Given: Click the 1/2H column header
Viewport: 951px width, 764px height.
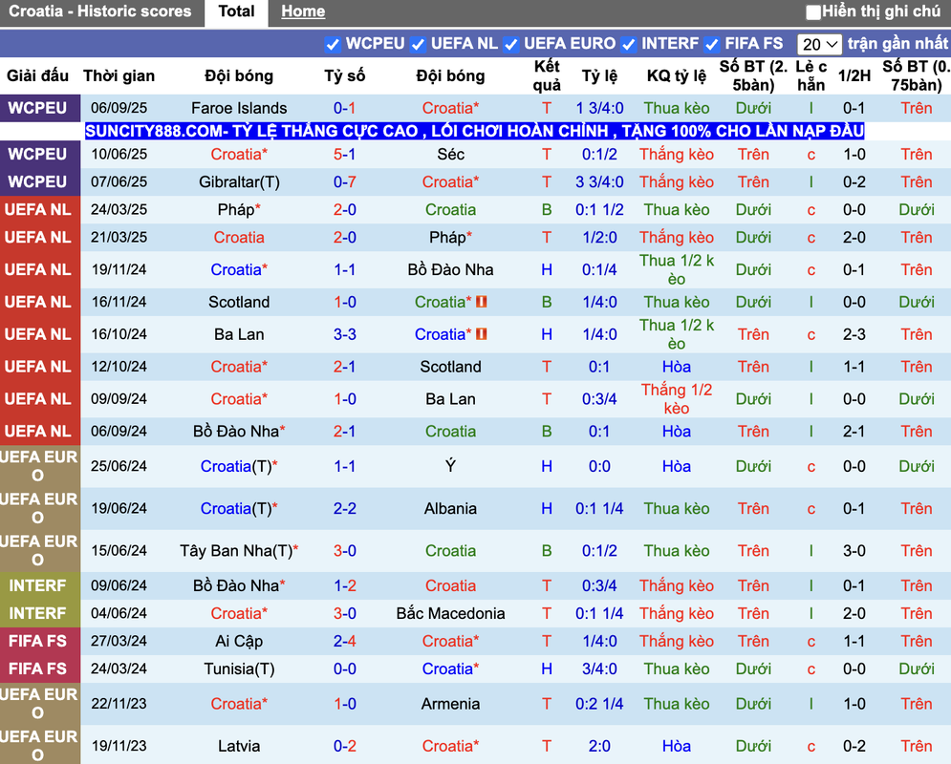Looking at the screenshot, I should 854,75.
